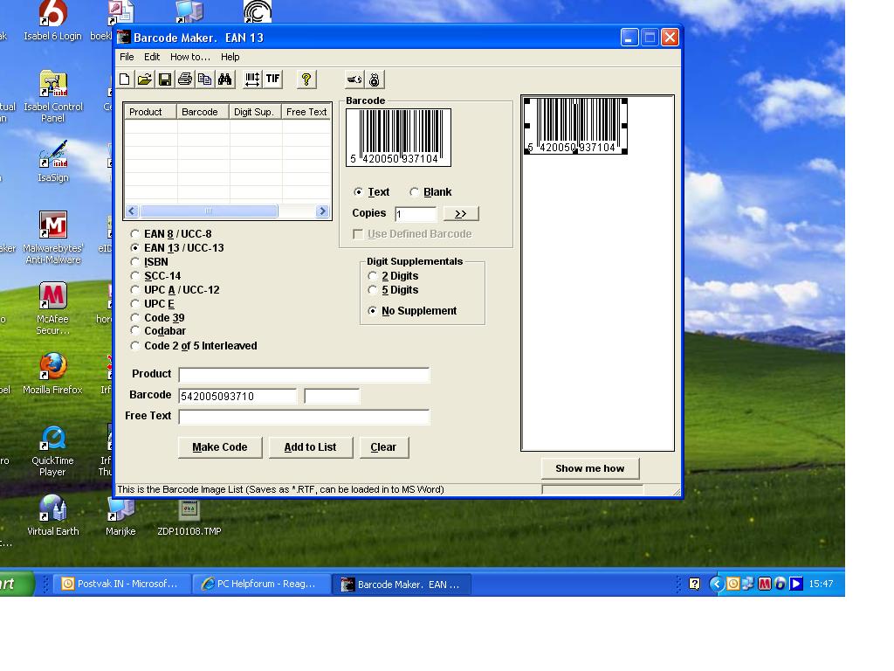Open the How to... menu
Screen dimensions: 894x671
189,57
